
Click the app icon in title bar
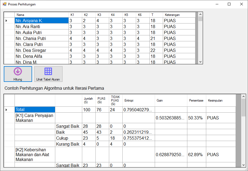[x=4, y=4]
